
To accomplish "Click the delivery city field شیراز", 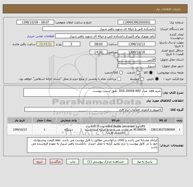I will pyautogui.click(x=137, y=66).
